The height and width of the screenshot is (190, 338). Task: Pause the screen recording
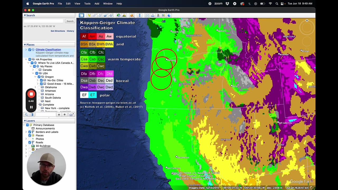31,107
